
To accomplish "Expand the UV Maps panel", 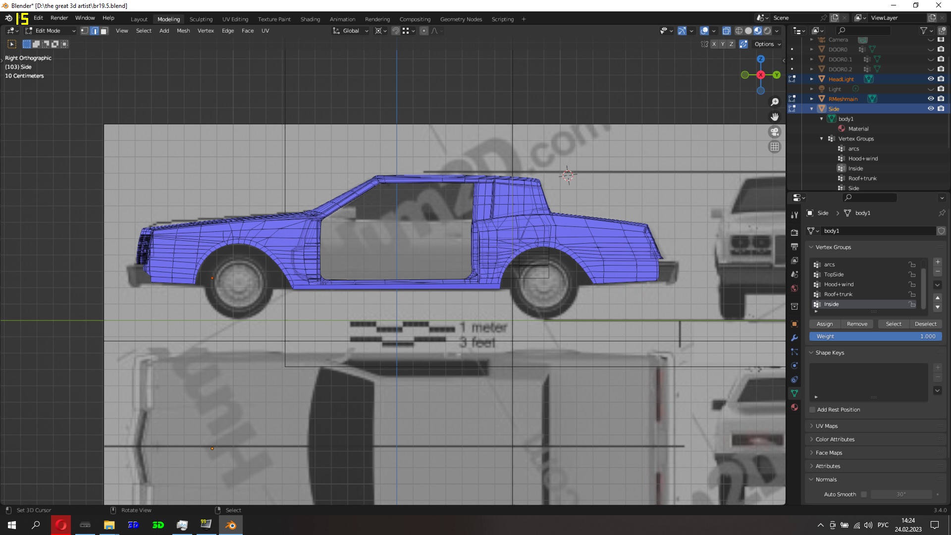I will coord(826,426).
